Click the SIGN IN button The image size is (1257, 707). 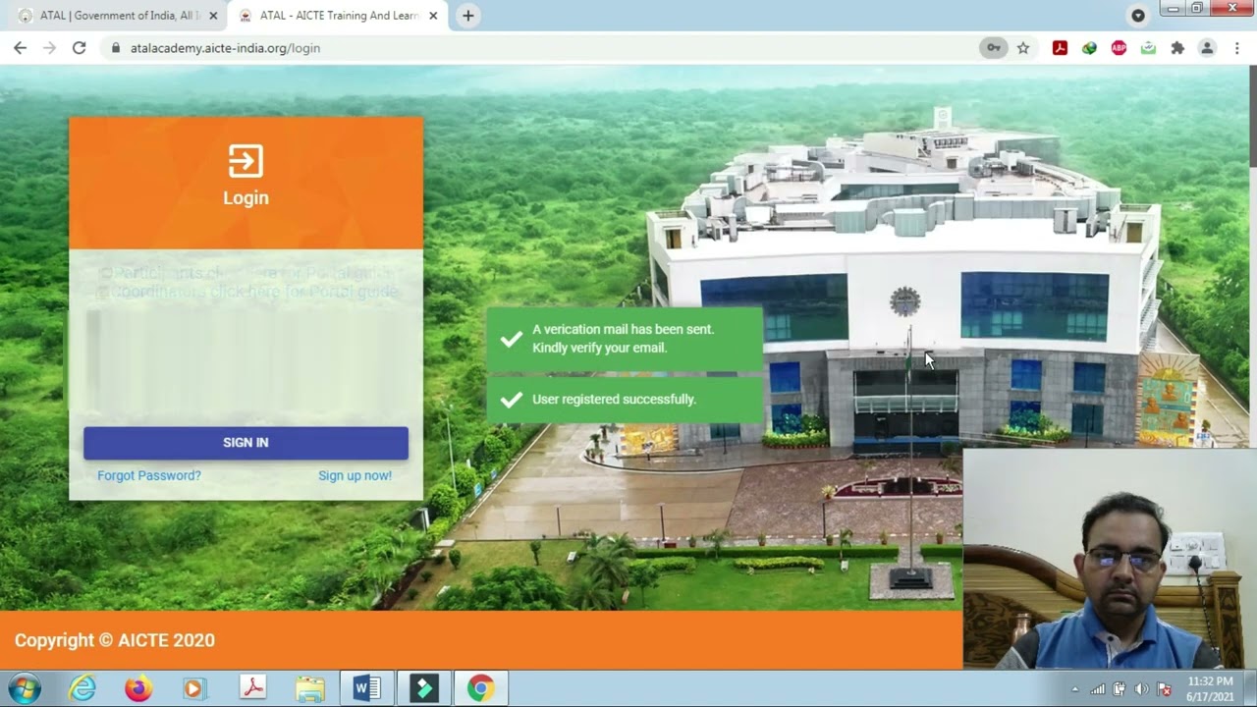pos(246,443)
